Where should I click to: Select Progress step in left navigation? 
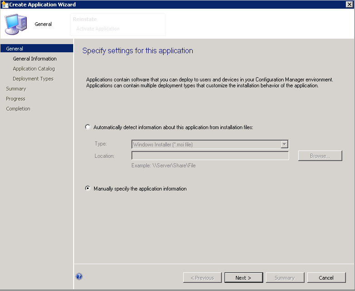tap(15, 99)
